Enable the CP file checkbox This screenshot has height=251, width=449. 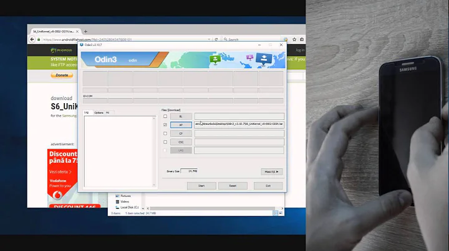coord(165,134)
